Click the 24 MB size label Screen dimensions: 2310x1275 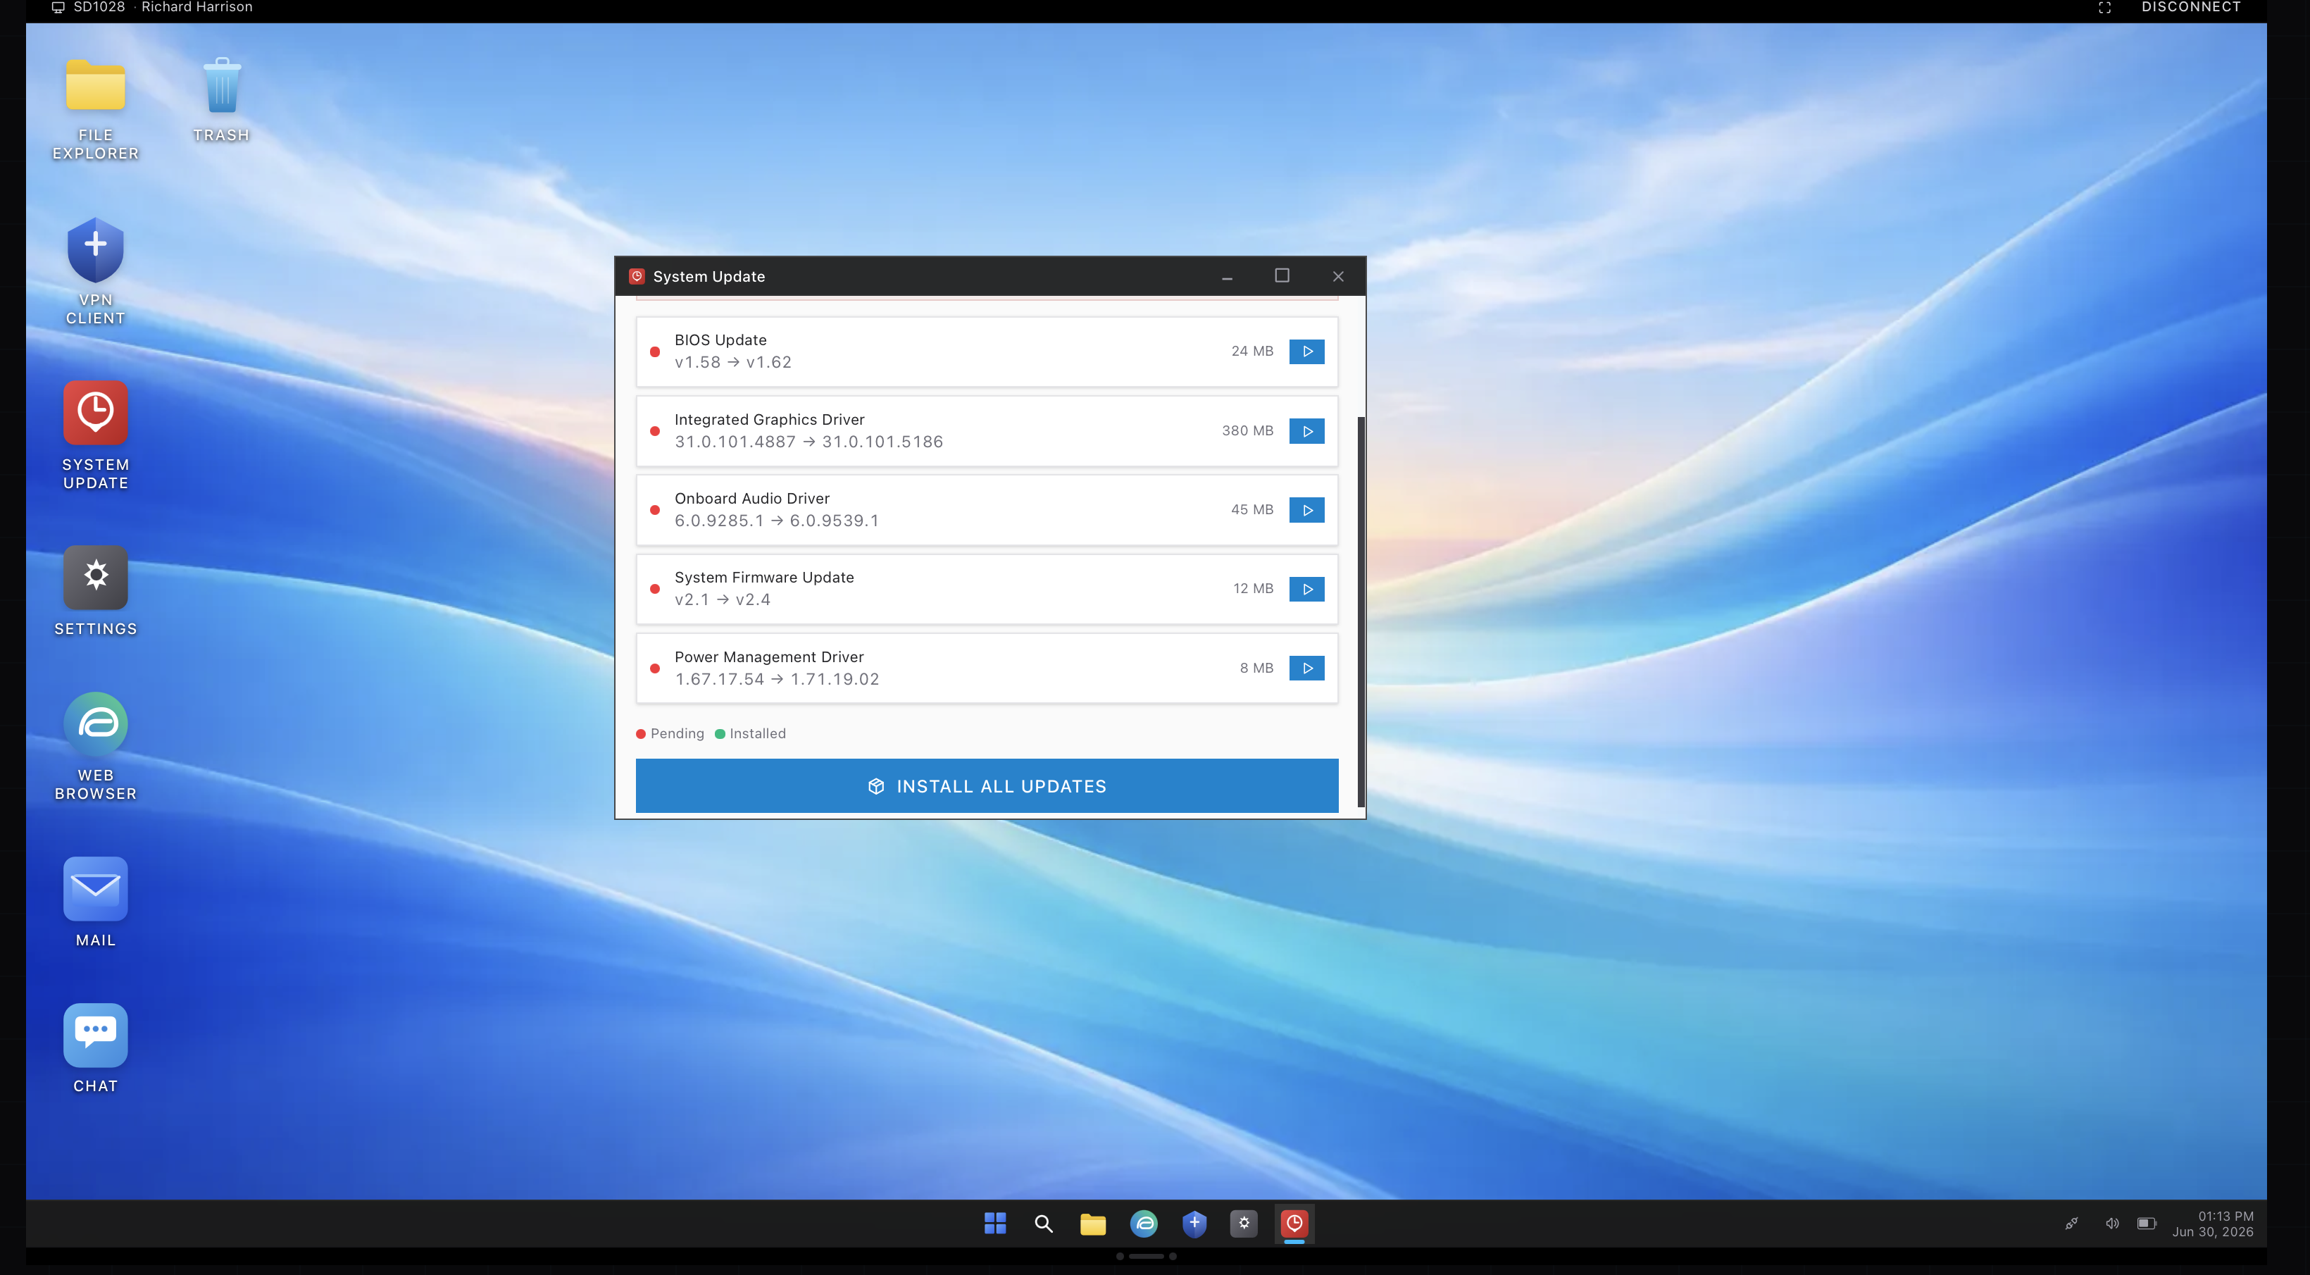click(x=1252, y=352)
